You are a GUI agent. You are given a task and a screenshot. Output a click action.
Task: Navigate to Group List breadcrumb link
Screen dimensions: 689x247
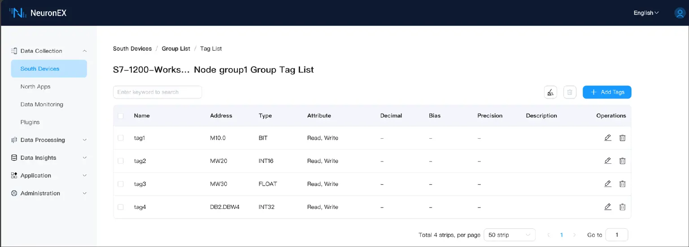coord(176,48)
